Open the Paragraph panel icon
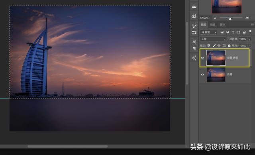 pos(194,48)
